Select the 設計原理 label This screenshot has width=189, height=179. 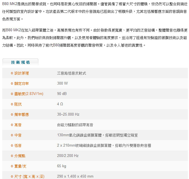pos(21,73)
